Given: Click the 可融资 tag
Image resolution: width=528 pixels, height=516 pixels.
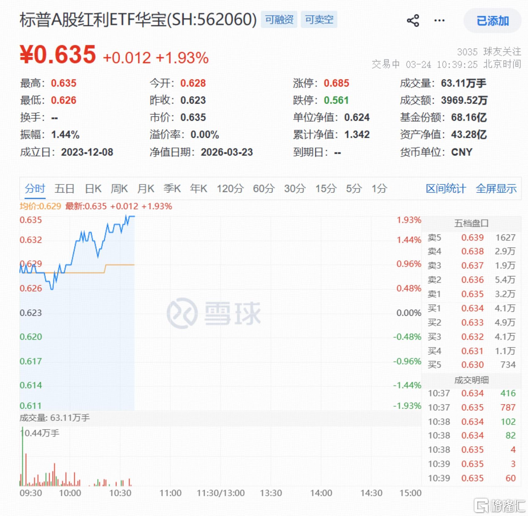Looking at the screenshot, I should tap(279, 20).
